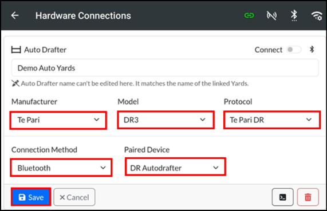Toggle the Connect switch on
The height and width of the screenshot is (211, 327).
point(294,50)
